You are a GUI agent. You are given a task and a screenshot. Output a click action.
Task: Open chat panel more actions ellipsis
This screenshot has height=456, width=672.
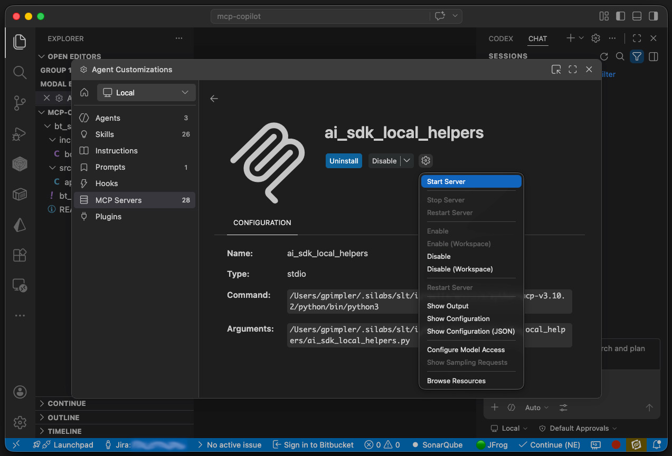[x=612, y=38]
